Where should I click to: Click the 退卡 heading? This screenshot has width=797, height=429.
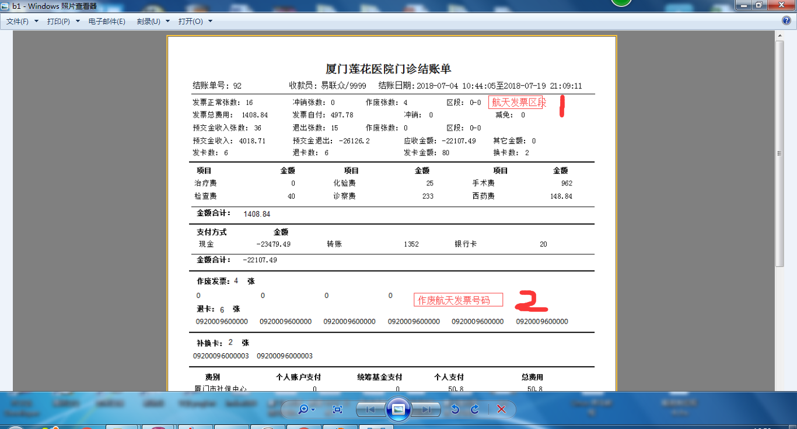click(207, 309)
